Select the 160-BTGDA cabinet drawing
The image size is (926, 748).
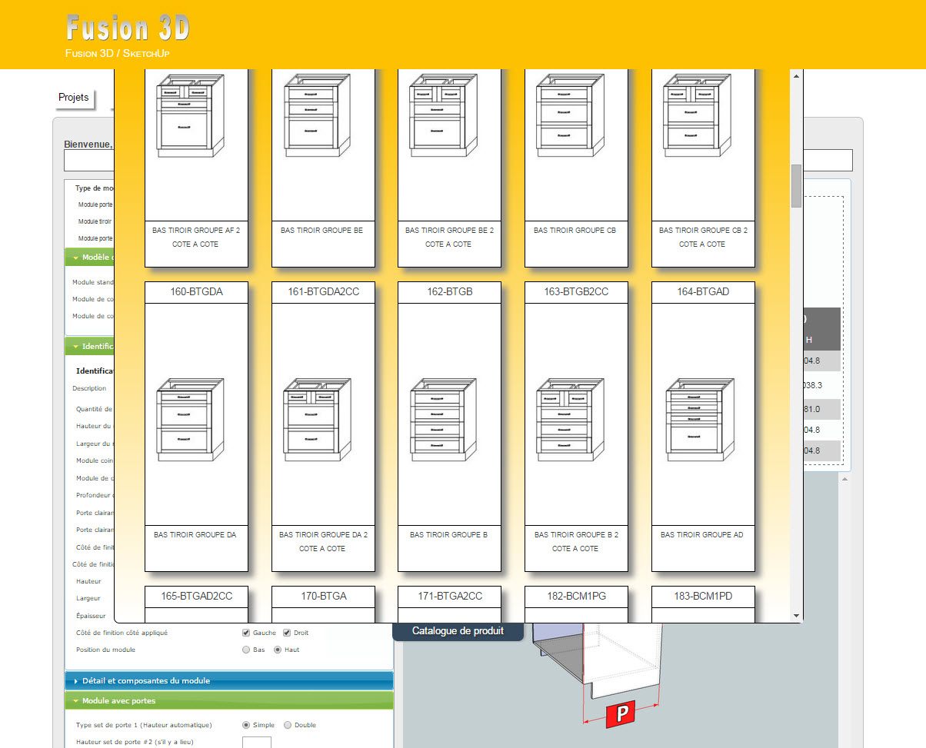point(190,419)
